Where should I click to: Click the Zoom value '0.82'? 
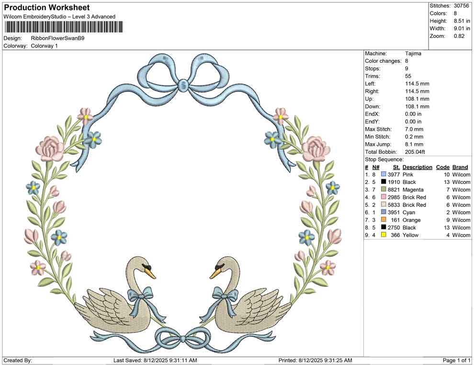pos(459,36)
